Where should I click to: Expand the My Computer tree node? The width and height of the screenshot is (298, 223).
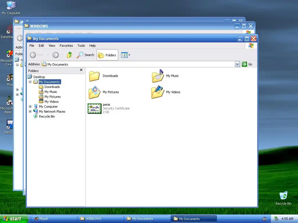pyautogui.click(x=30, y=106)
